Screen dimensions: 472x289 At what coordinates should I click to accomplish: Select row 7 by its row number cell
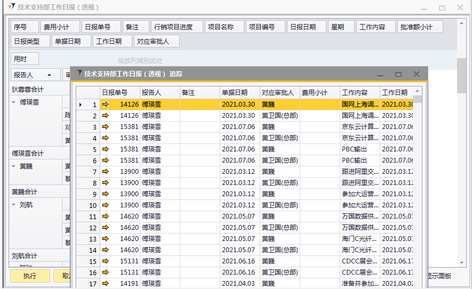point(88,172)
